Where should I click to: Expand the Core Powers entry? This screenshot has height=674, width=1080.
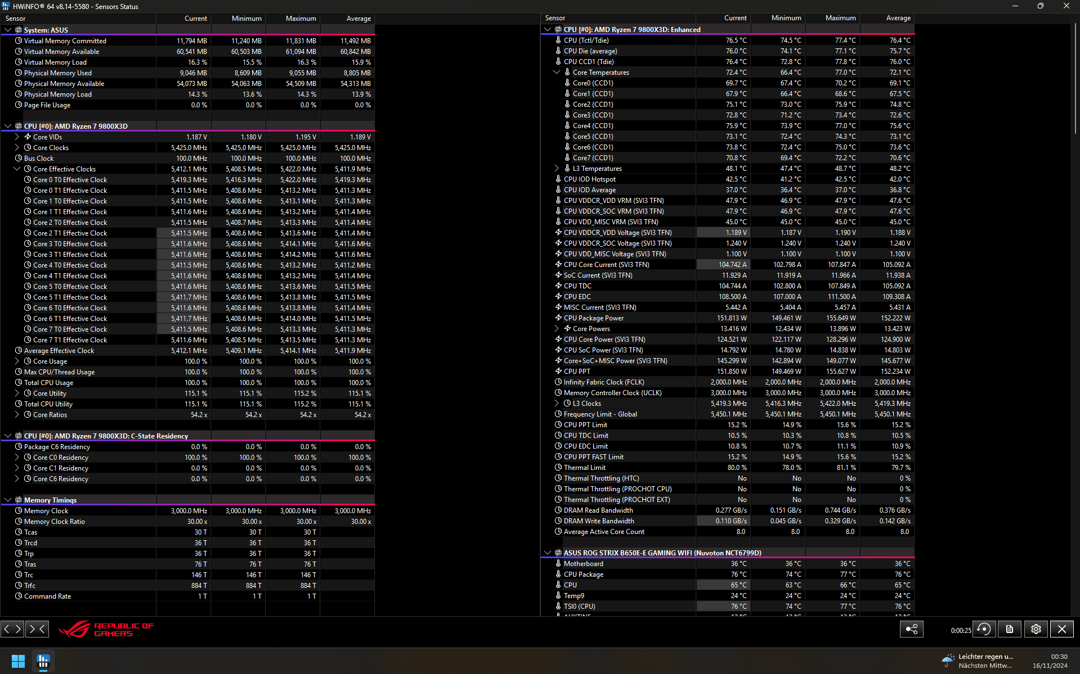click(557, 328)
